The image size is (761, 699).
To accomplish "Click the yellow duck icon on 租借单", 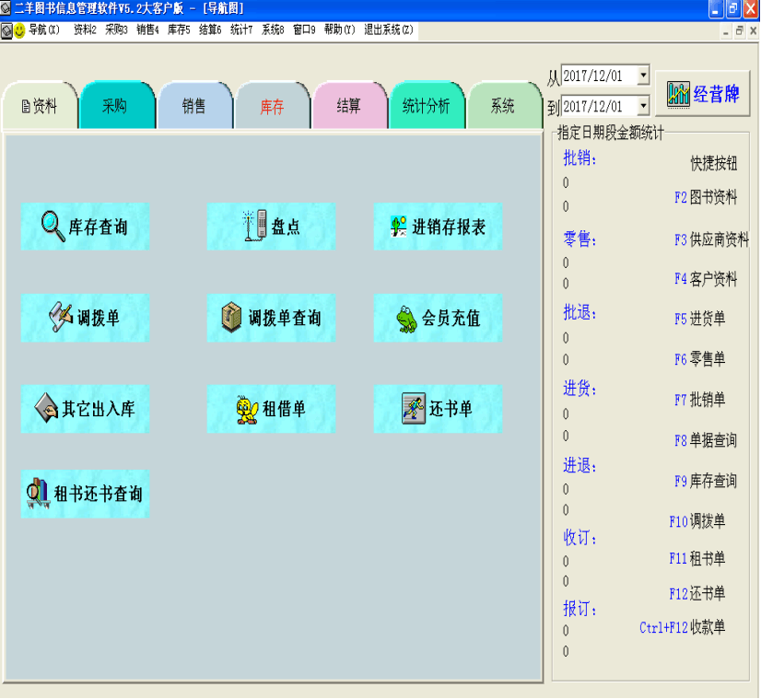I will [x=247, y=410].
